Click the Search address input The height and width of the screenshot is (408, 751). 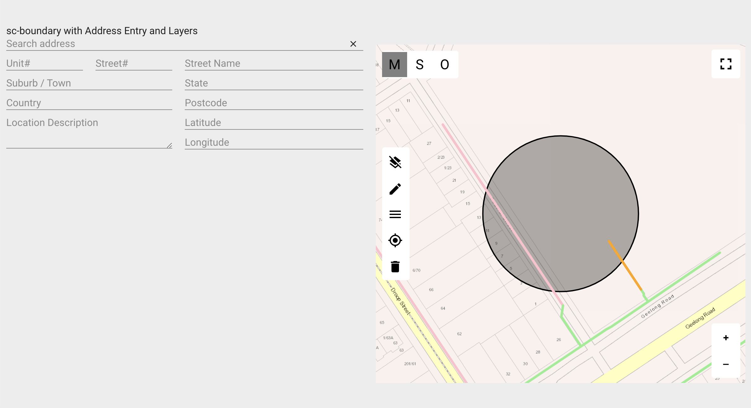click(175, 44)
